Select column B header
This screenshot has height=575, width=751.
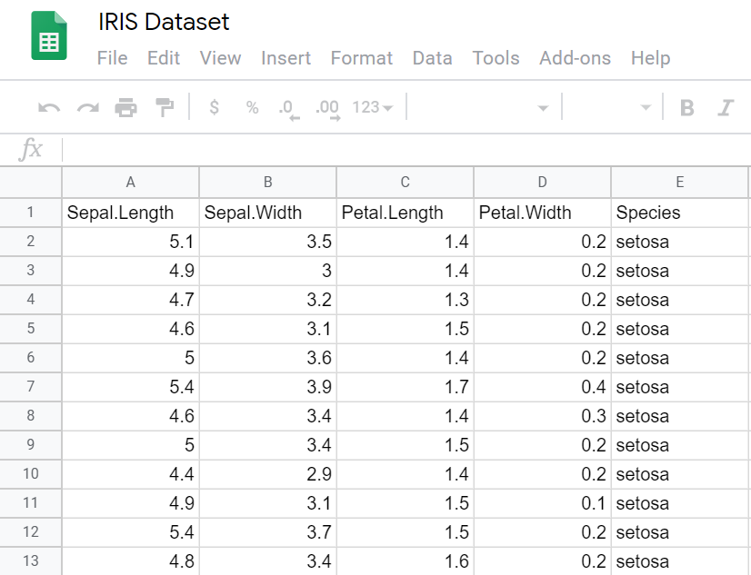[267, 183]
